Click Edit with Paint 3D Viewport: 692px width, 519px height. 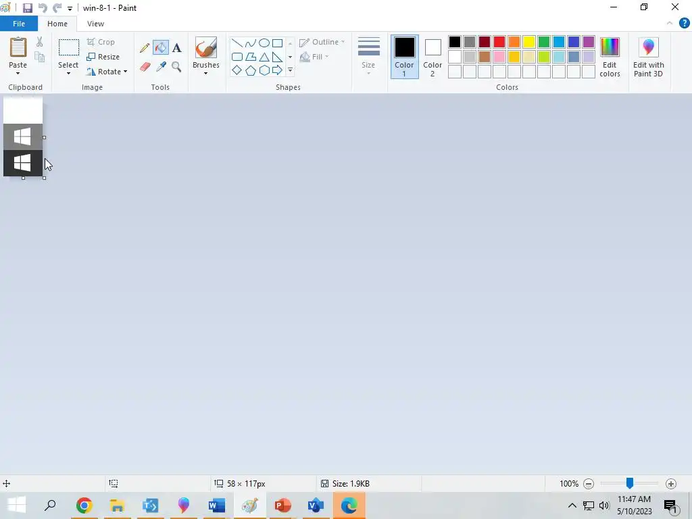[x=648, y=57]
